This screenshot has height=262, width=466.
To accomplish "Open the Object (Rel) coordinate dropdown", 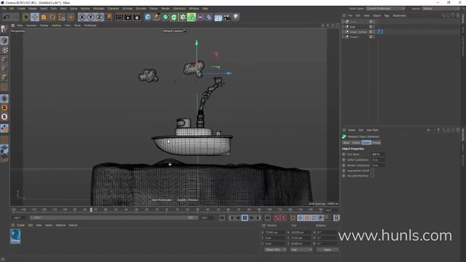I will [x=275, y=249].
